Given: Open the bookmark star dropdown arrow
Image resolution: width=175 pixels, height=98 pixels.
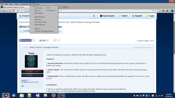Looking at the screenshot, I should tap(155, 11).
